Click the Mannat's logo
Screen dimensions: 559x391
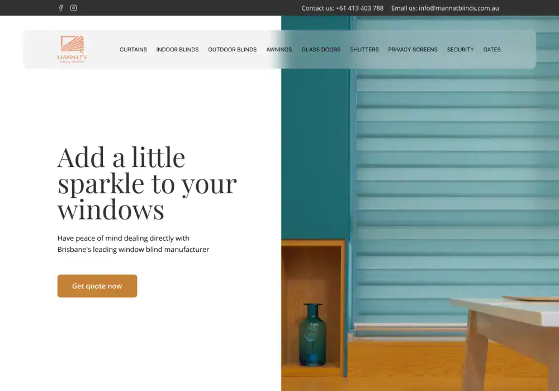(72, 49)
